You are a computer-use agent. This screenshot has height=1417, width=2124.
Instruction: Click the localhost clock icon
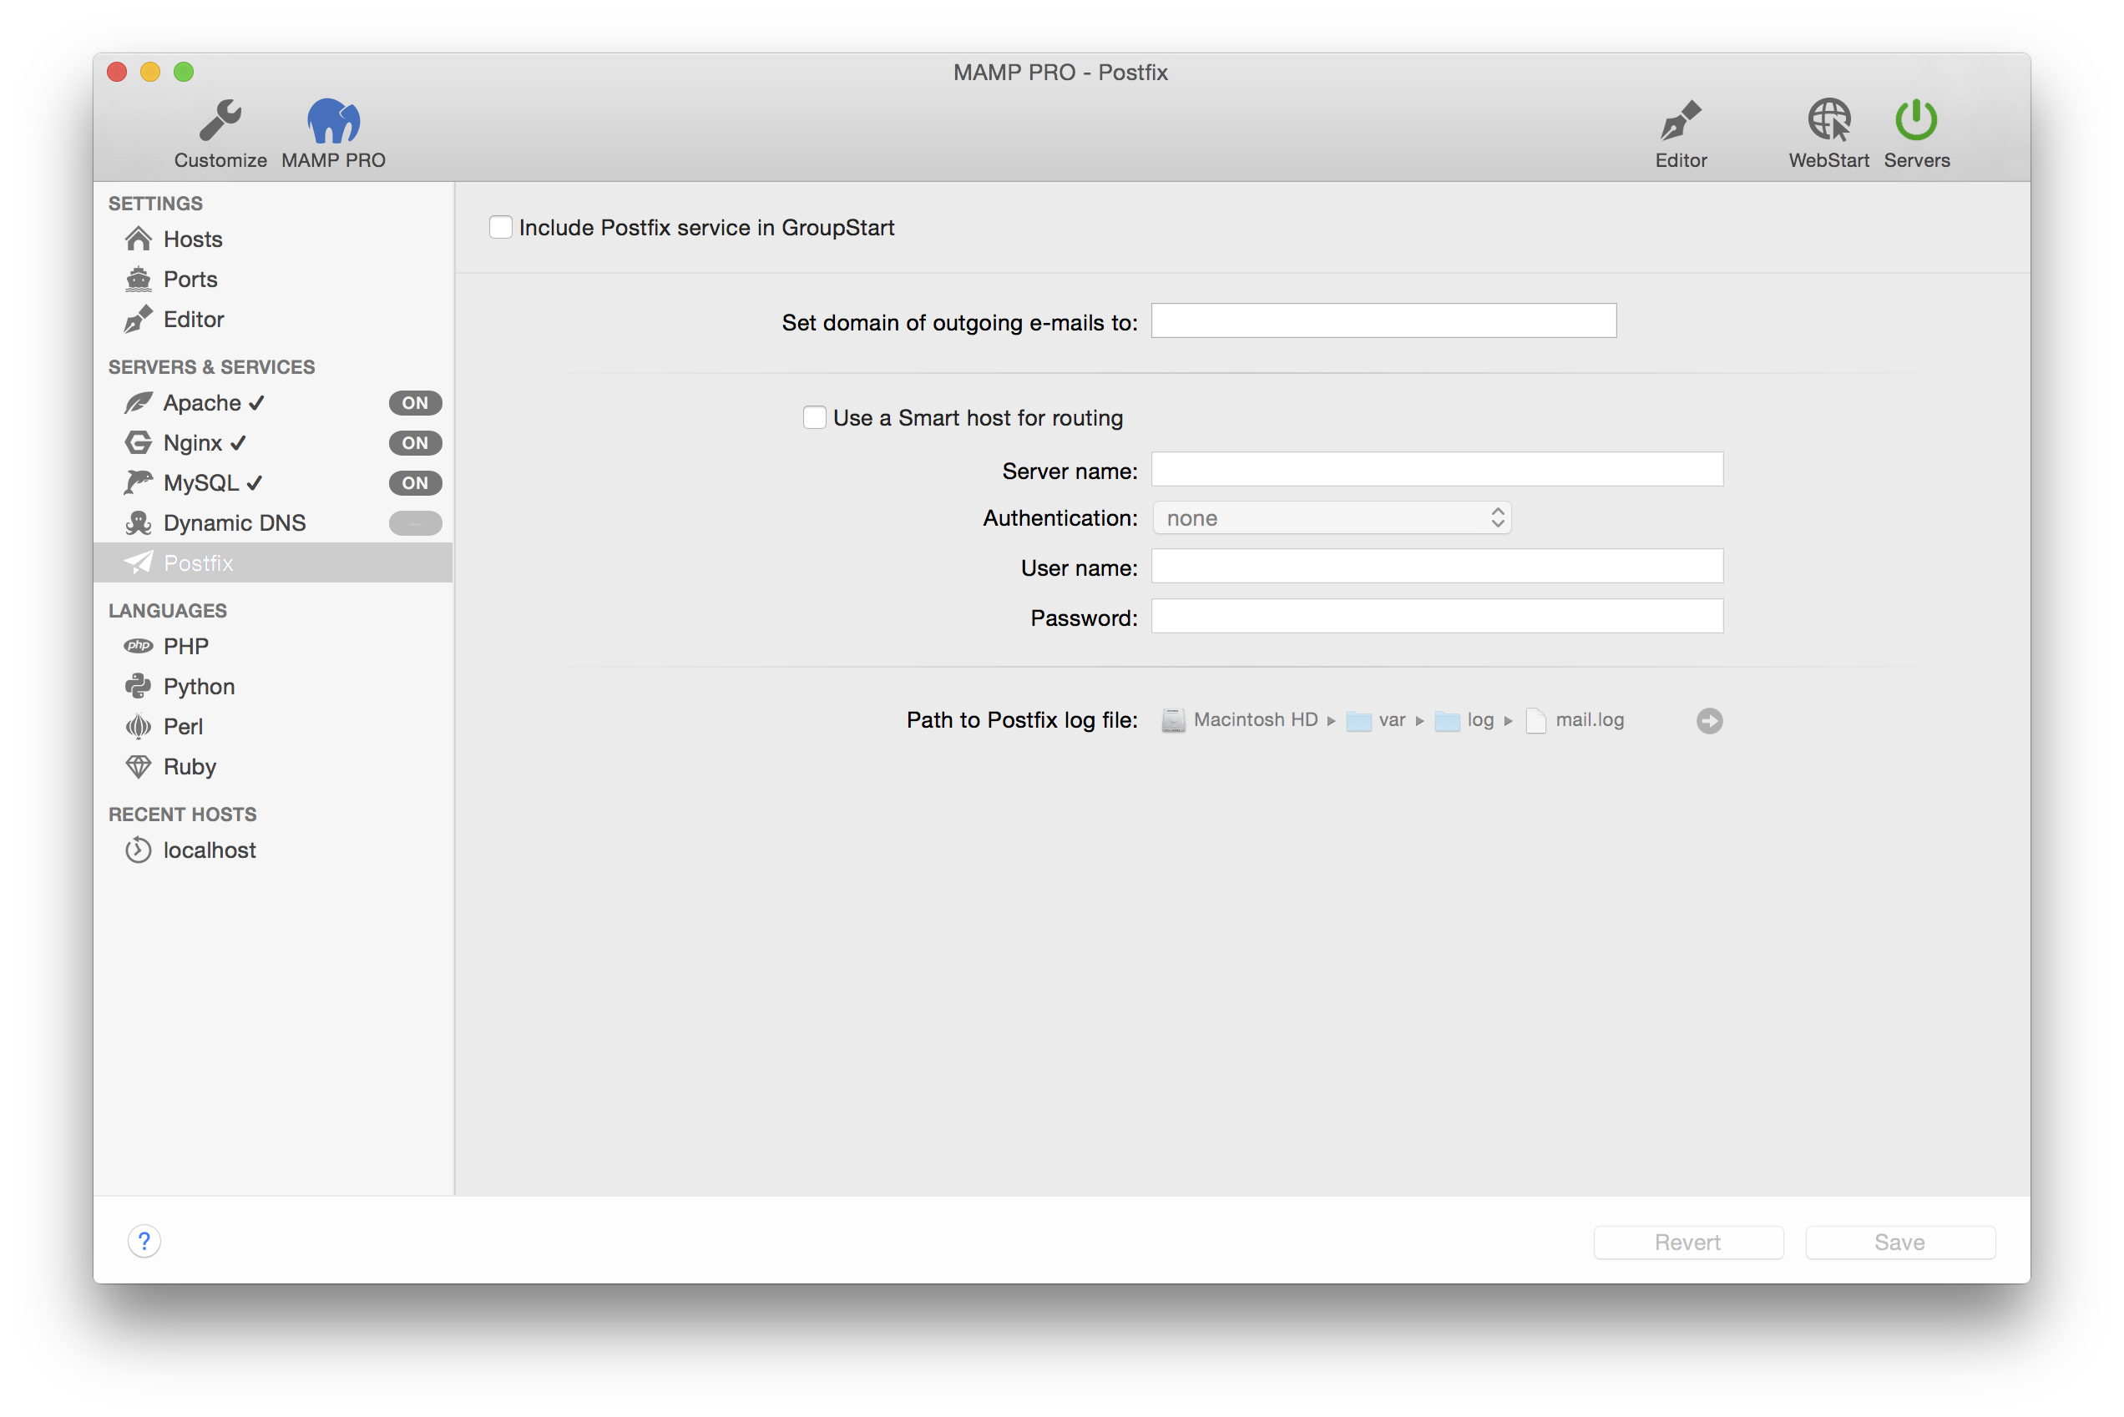coord(139,850)
